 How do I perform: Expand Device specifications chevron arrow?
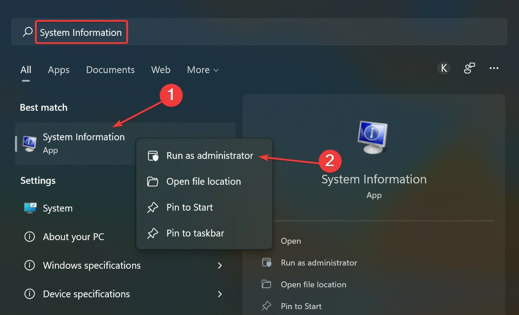coord(220,294)
